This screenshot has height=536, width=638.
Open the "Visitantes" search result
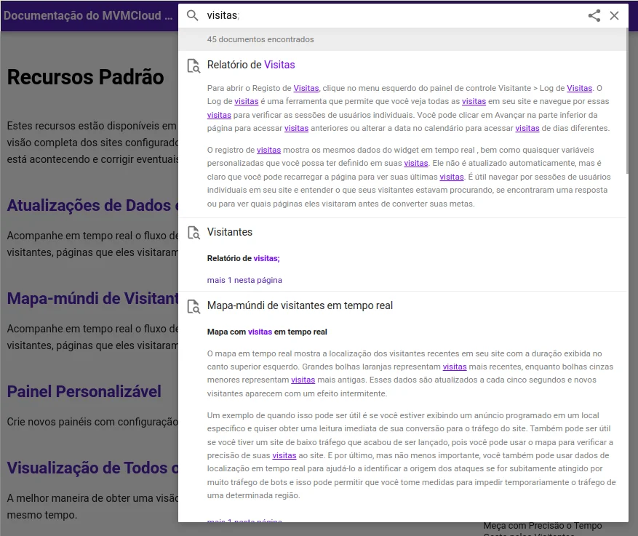tap(230, 232)
